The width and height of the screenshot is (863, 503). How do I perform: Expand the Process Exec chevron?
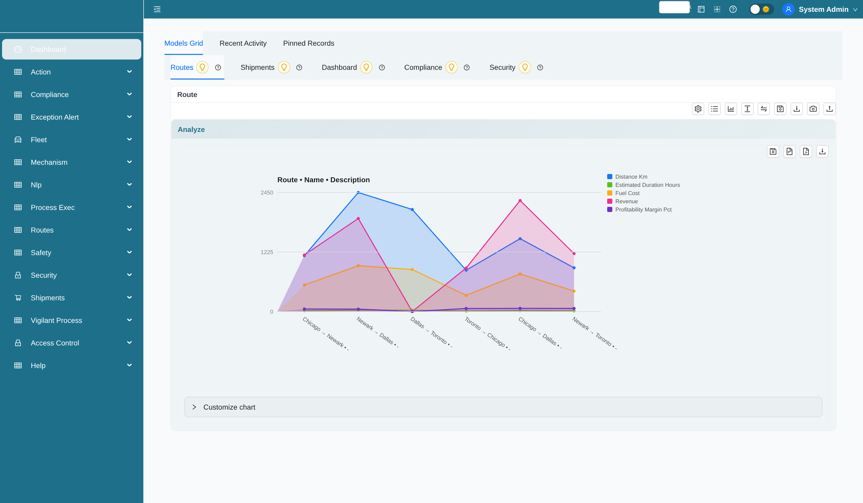[x=129, y=207]
